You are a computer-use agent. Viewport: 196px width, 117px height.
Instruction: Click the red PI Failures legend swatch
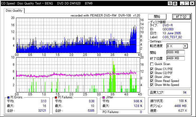tap(56, 97)
